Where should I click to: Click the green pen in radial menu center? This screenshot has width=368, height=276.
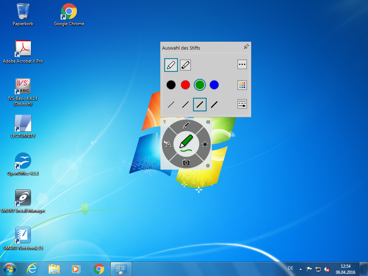(186, 143)
